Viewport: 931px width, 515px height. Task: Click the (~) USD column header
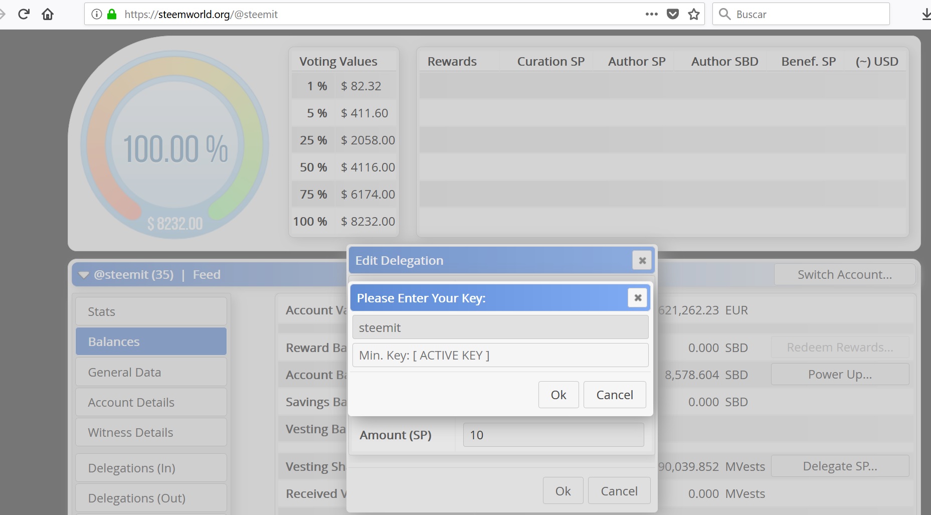pos(877,61)
